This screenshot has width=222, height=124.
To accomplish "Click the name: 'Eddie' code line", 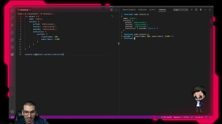I will point(36,19).
